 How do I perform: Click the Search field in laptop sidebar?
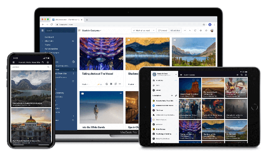coord(60,31)
